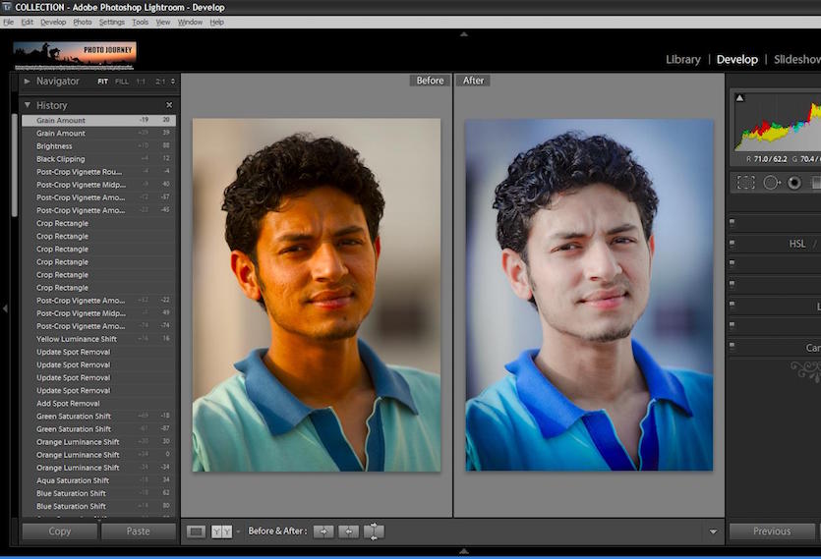Collapse the left panel group arrow
The height and width of the screenshot is (559, 821).
[5, 308]
